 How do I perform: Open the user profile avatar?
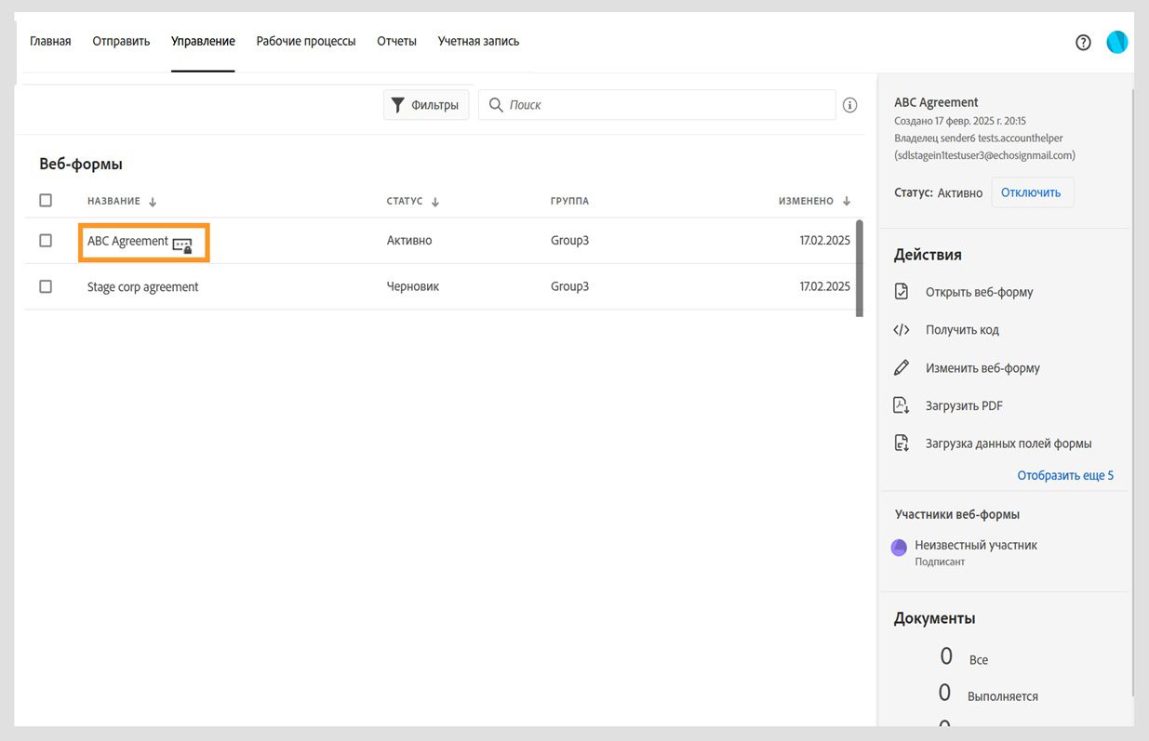[x=1116, y=42]
